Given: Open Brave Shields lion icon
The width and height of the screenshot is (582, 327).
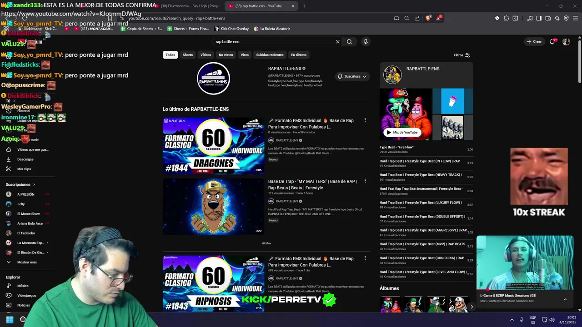Looking at the screenshot, I should pos(428,18).
